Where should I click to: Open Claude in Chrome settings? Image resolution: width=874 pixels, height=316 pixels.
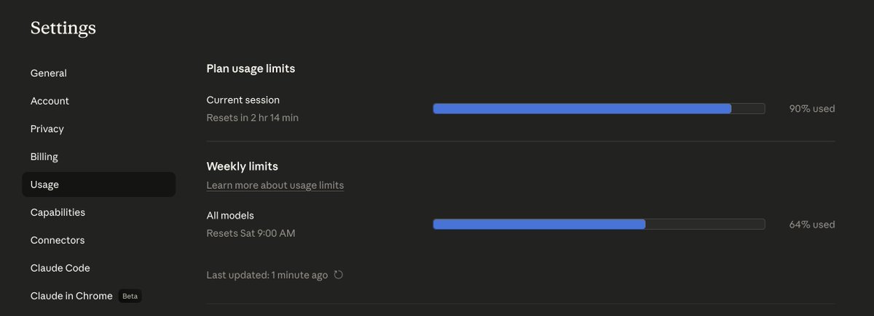pos(71,296)
